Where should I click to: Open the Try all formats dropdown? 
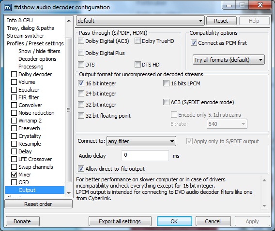229,60
